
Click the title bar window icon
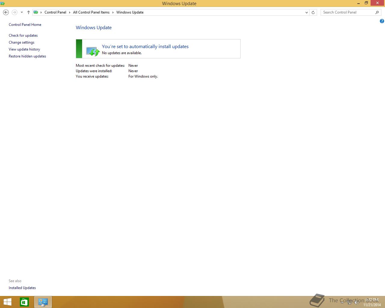point(2,4)
